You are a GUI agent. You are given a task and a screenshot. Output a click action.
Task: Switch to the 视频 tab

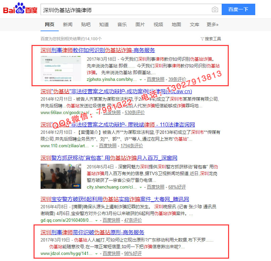[x=158, y=24]
